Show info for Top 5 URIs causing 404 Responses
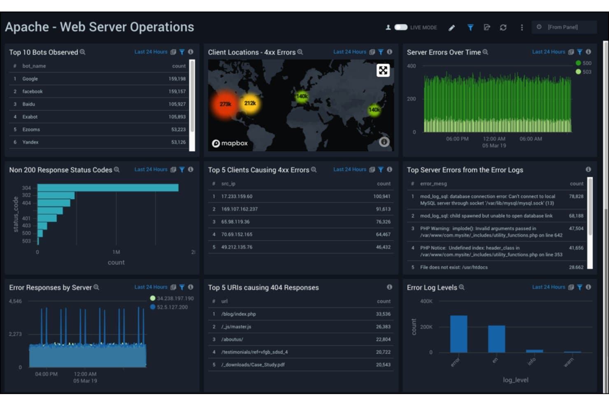The image size is (609, 406). coord(389,287)
